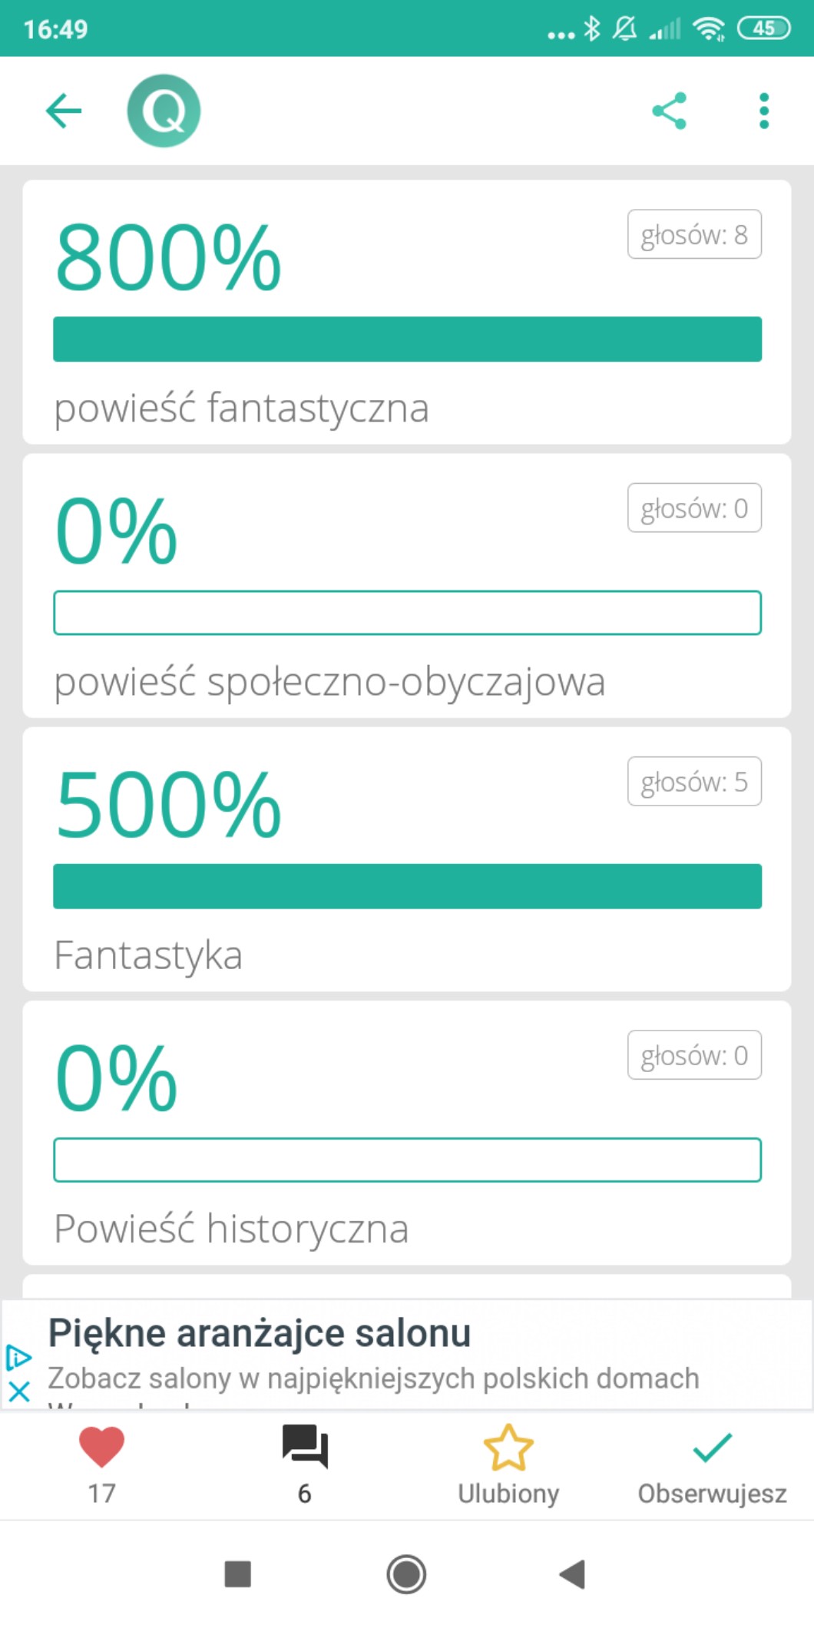814x1628 pixels.
Task: Toggle the Ulubiony star favorite
Action: (x=508, y=1448)
